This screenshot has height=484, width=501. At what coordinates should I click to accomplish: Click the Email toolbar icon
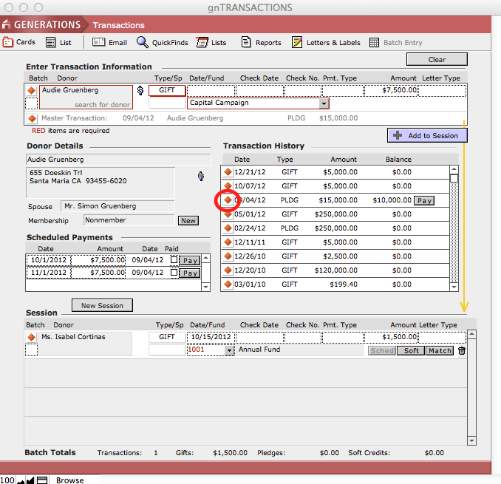[98, 42]
